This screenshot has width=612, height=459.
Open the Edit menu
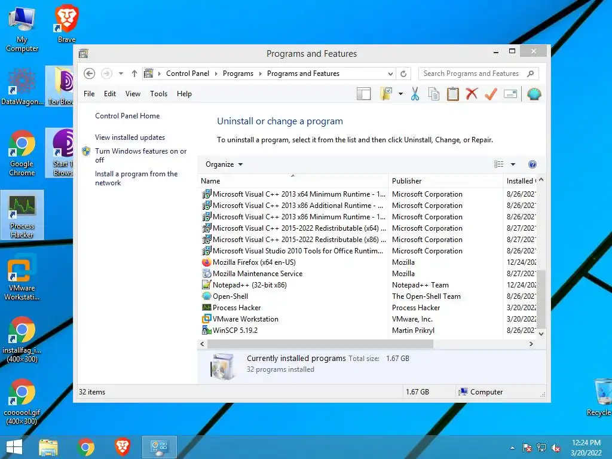point(110,94)
